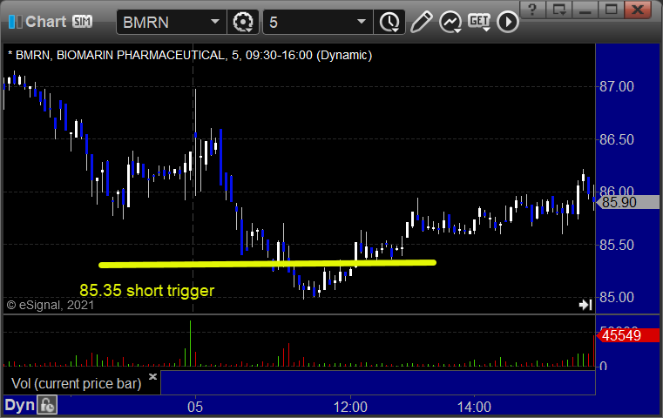Click the Vol (current price bar) label

(x=76, y=383)
